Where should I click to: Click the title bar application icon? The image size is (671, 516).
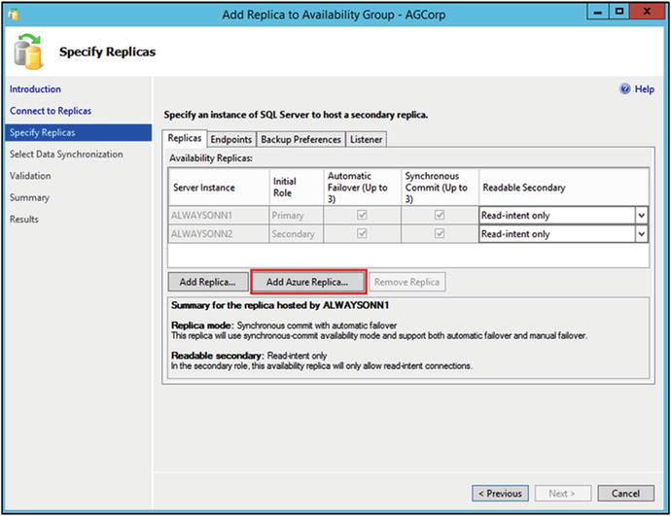(x=14, y=15)
